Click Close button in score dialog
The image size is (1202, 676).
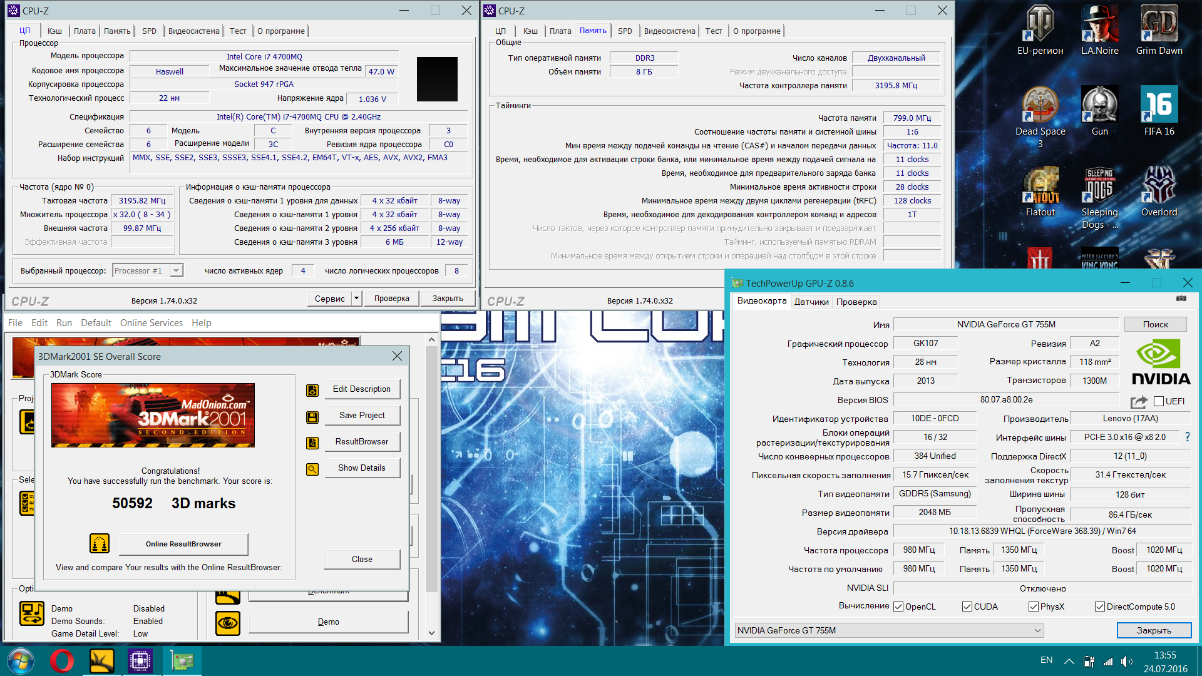(x=362, y=559)
